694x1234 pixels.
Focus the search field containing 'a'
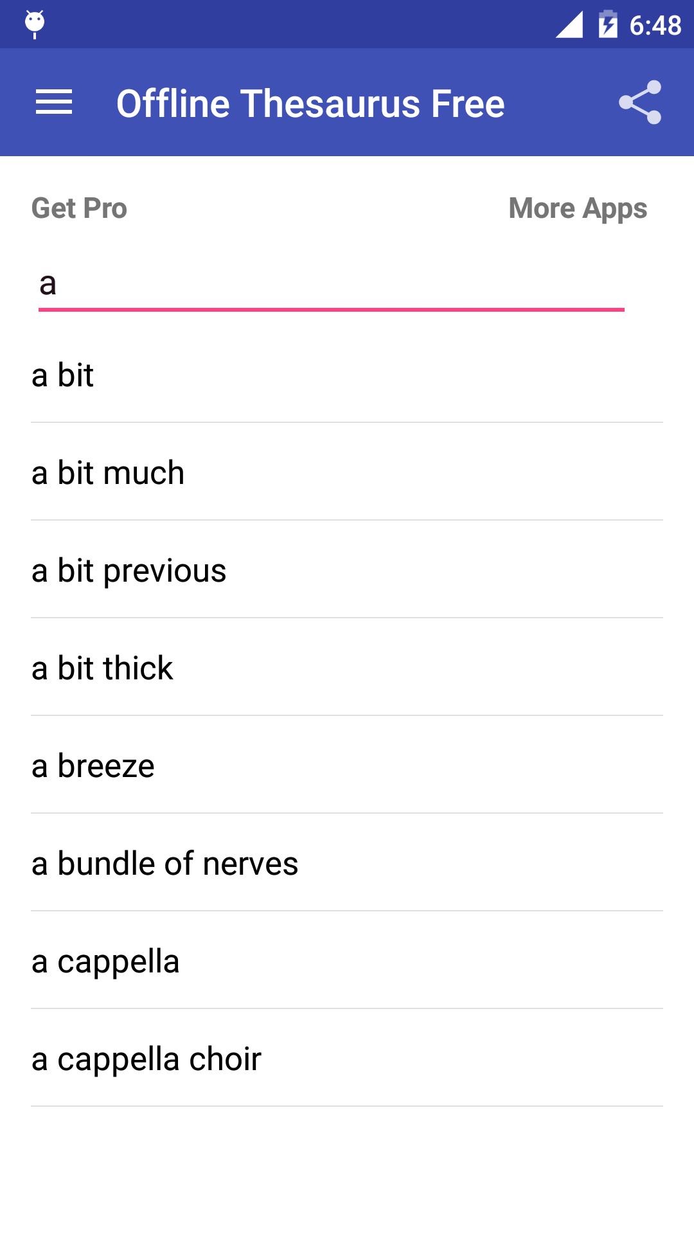[x=332, y=283]
